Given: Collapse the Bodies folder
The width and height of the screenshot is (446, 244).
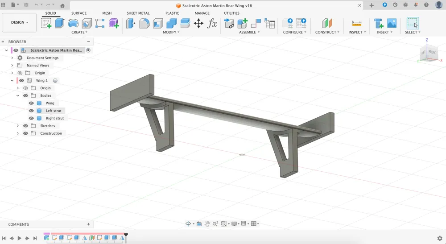Looking at the screenshot, I should [18, 95].
